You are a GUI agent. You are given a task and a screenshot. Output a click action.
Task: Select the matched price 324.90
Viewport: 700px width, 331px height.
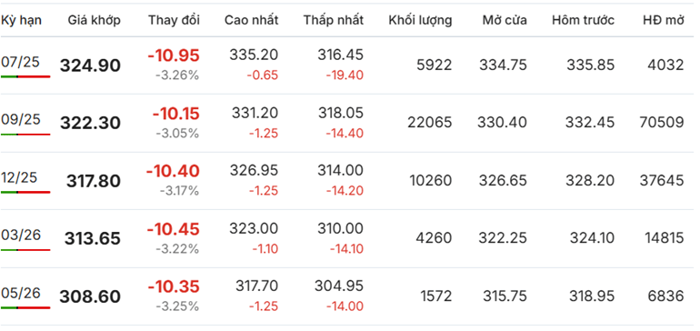point(91,65)
